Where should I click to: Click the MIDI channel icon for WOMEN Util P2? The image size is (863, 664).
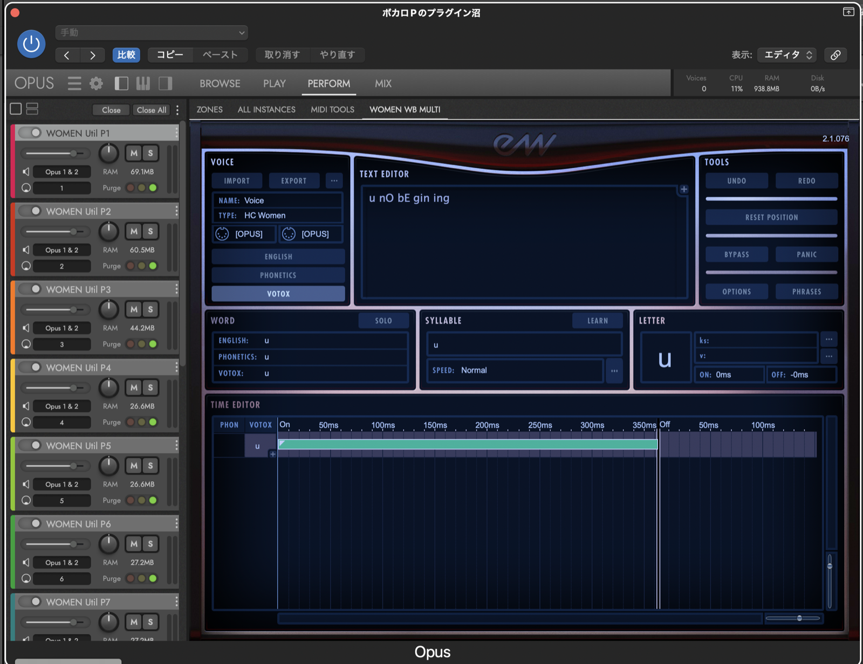(26, 266)
